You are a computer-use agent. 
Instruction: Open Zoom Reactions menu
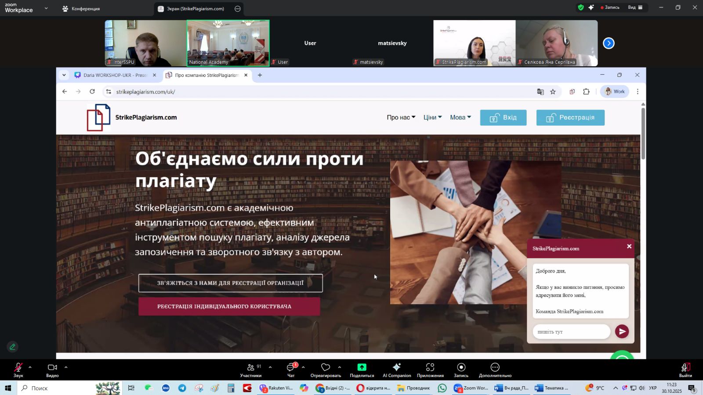(326, 370)
